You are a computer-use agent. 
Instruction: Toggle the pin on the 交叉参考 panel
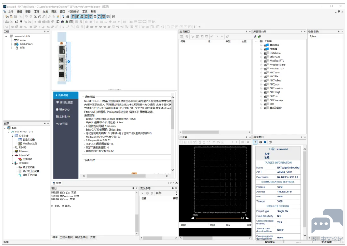(x=173, y=188)
